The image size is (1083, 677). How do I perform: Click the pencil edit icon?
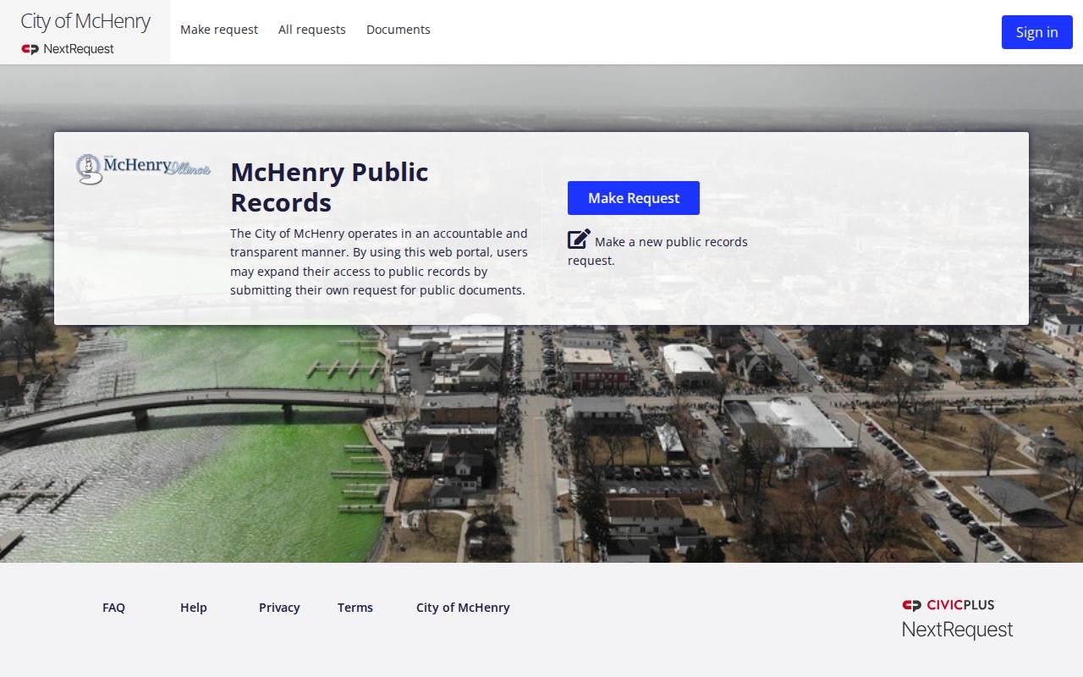(579, 239)
